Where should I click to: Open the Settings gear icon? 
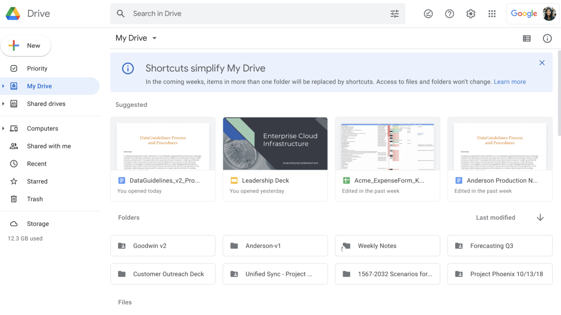470,14
